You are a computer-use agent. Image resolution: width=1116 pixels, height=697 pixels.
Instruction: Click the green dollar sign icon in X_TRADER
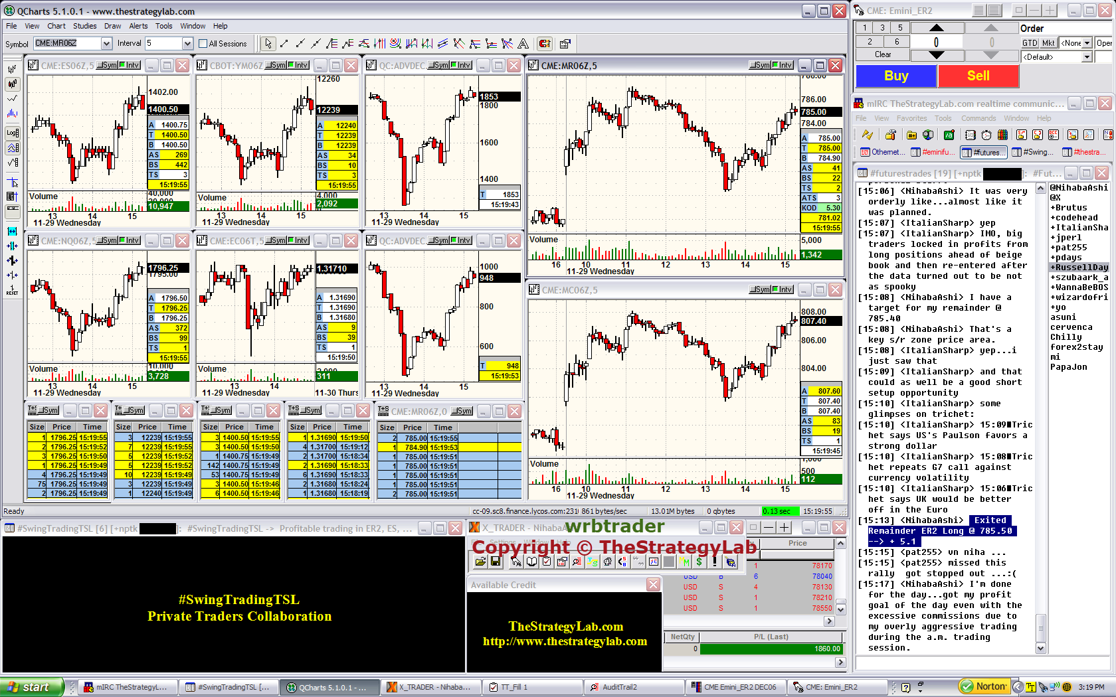pyautogui.click(x=699, y=562)
